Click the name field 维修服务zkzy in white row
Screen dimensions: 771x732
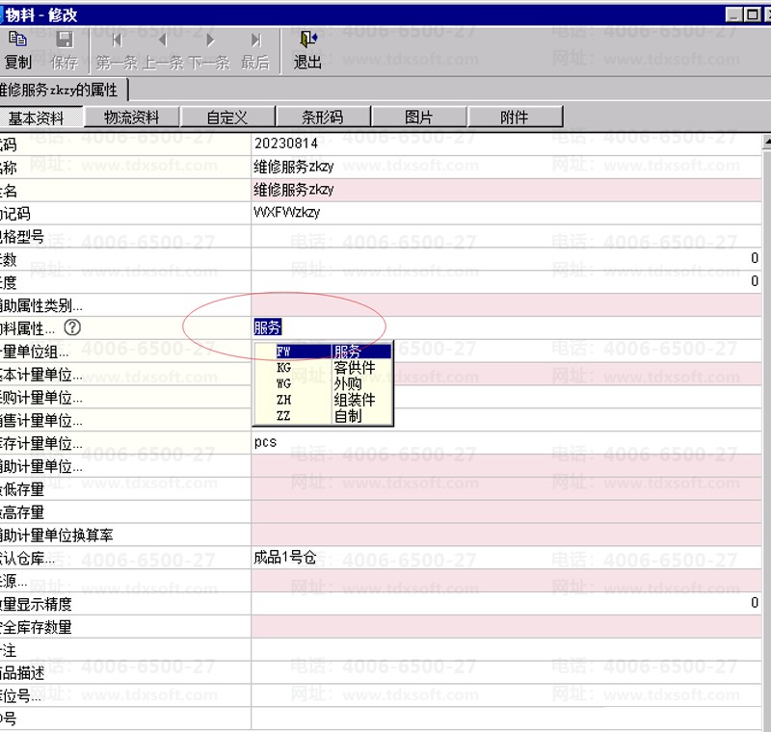point(507,167)
